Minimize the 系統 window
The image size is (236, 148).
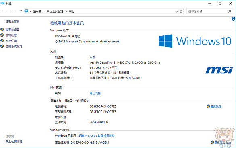point(209,4)
